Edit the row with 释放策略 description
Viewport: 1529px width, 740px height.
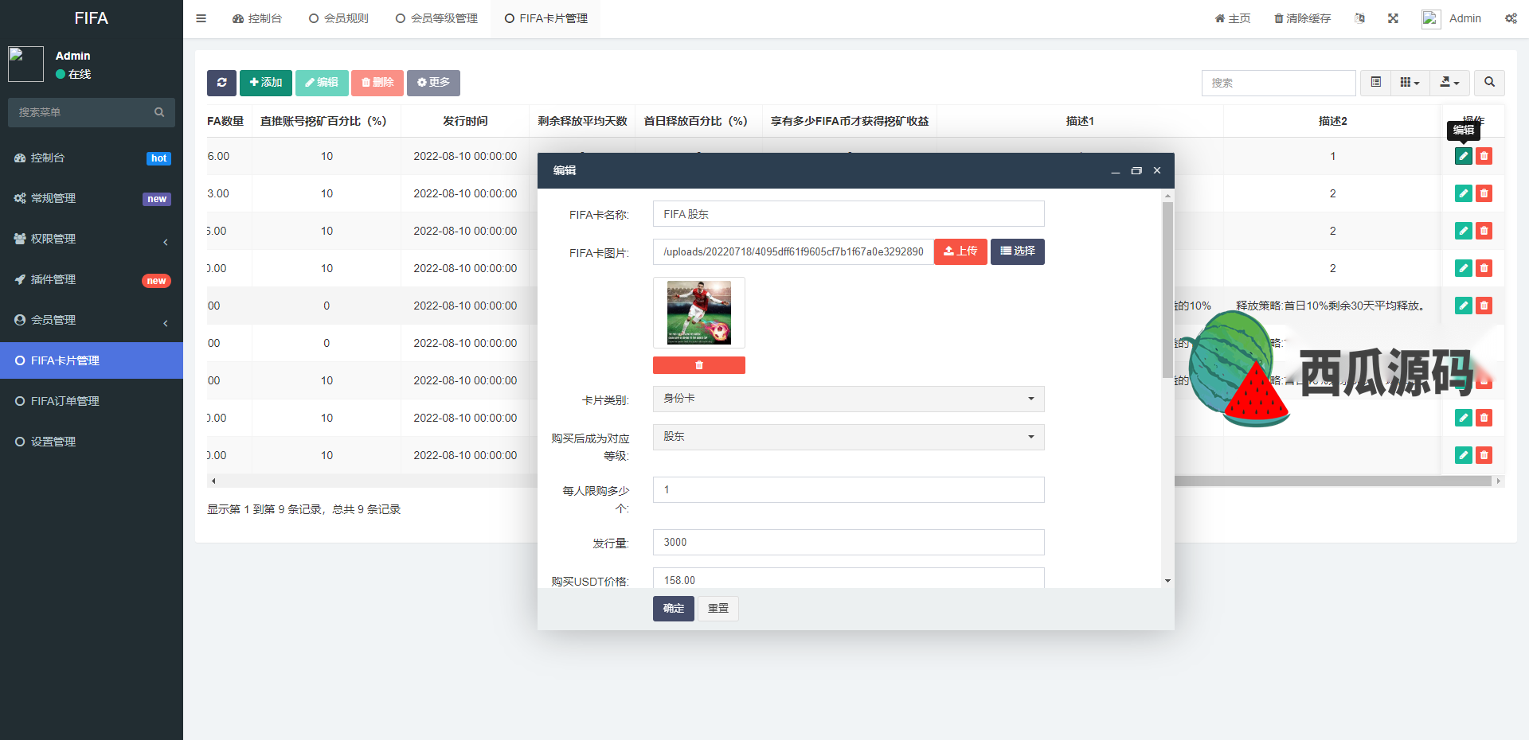[x=1463, y=306]
